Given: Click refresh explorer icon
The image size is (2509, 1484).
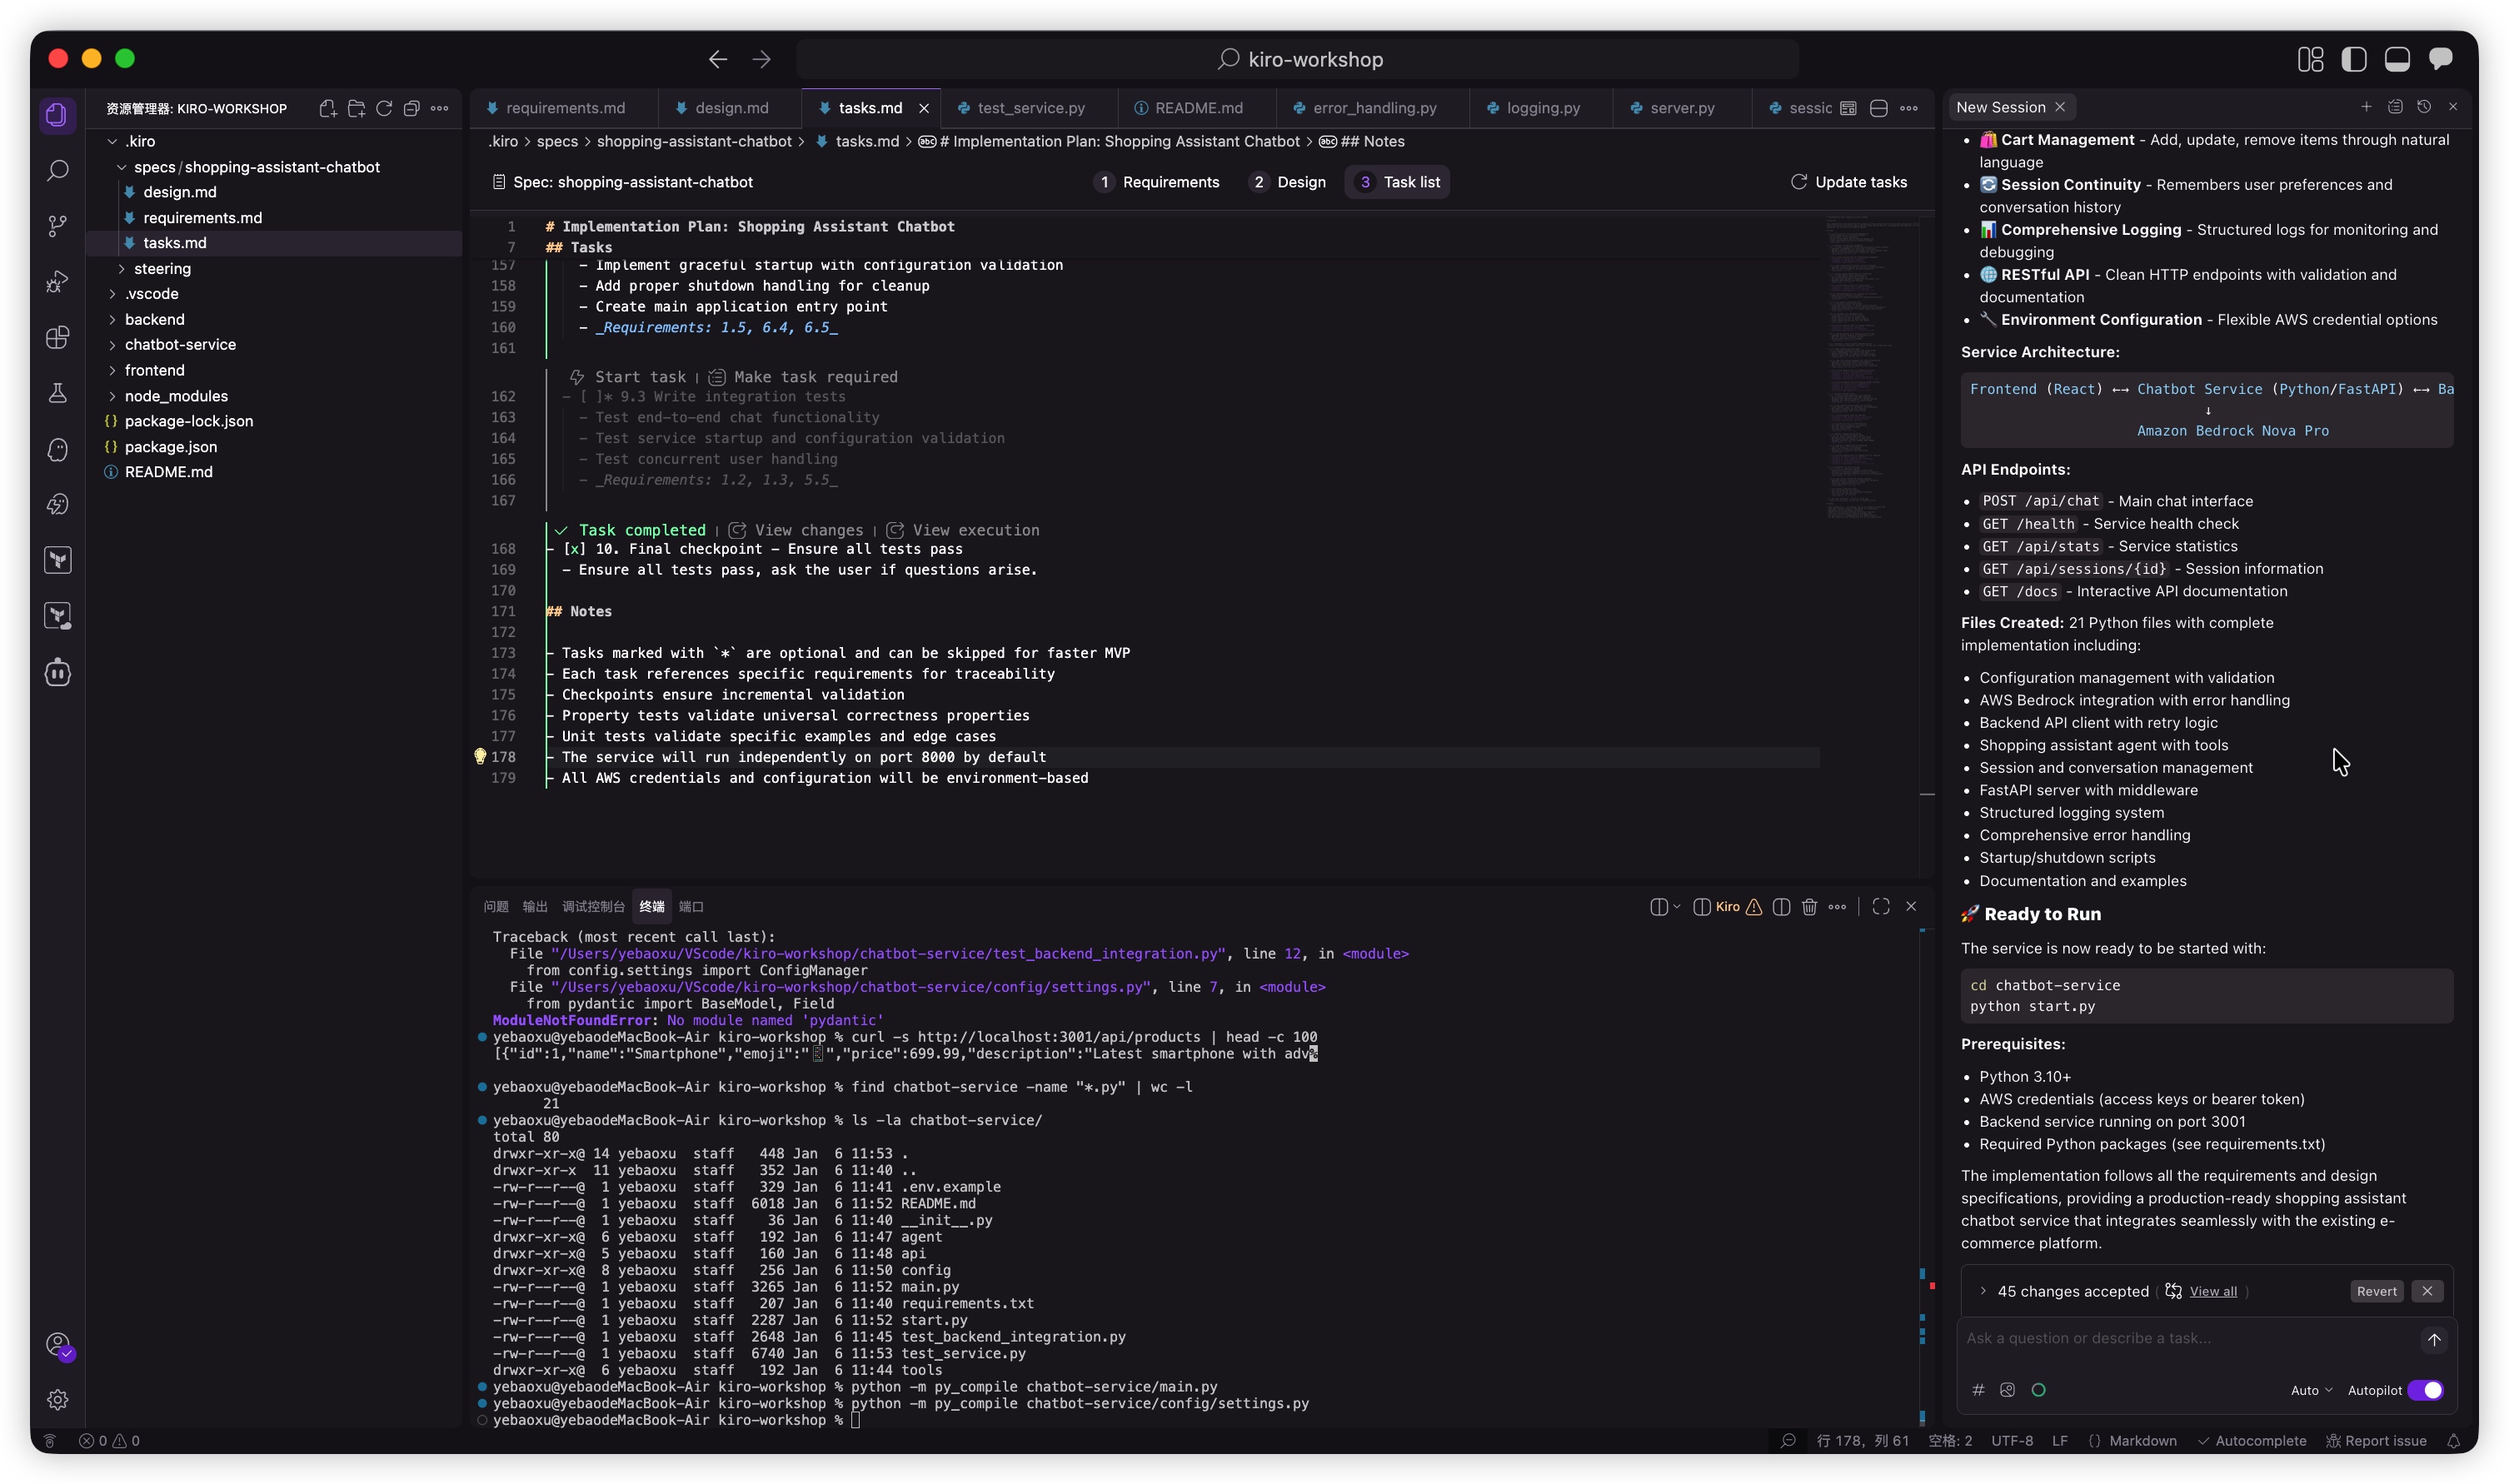Looking at the screenshot, I should coord(384,108).
